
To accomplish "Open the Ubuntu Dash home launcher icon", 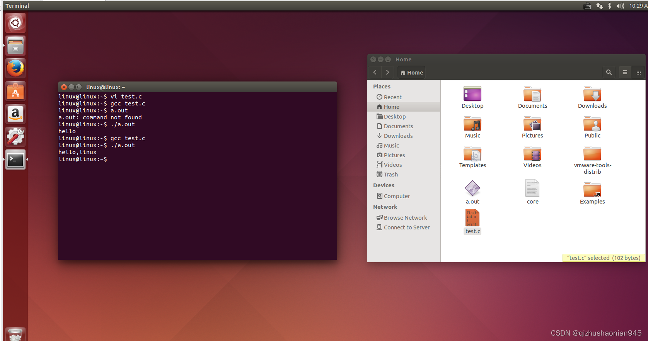I will pyautogui.click(x=15, y=23).
